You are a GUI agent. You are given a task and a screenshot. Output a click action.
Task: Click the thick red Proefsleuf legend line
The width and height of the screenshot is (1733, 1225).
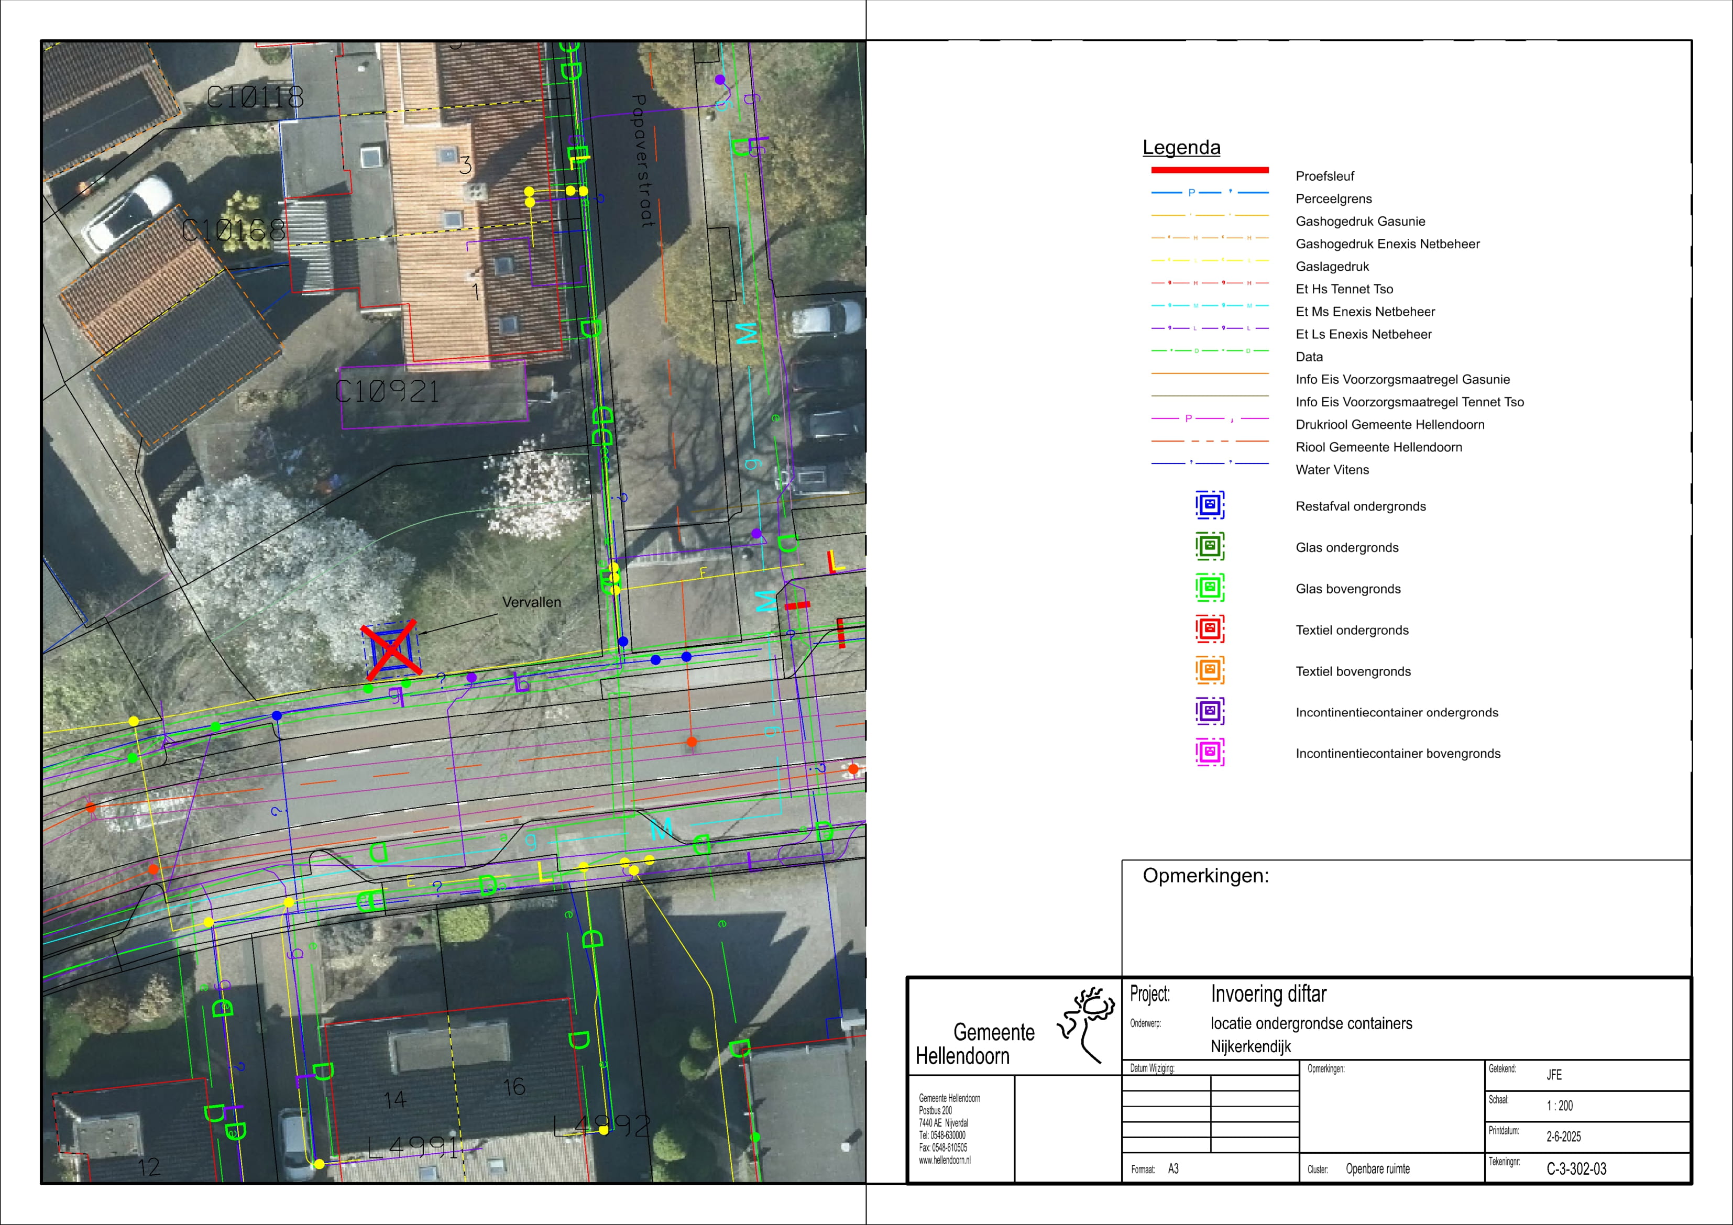point(1209,170)
